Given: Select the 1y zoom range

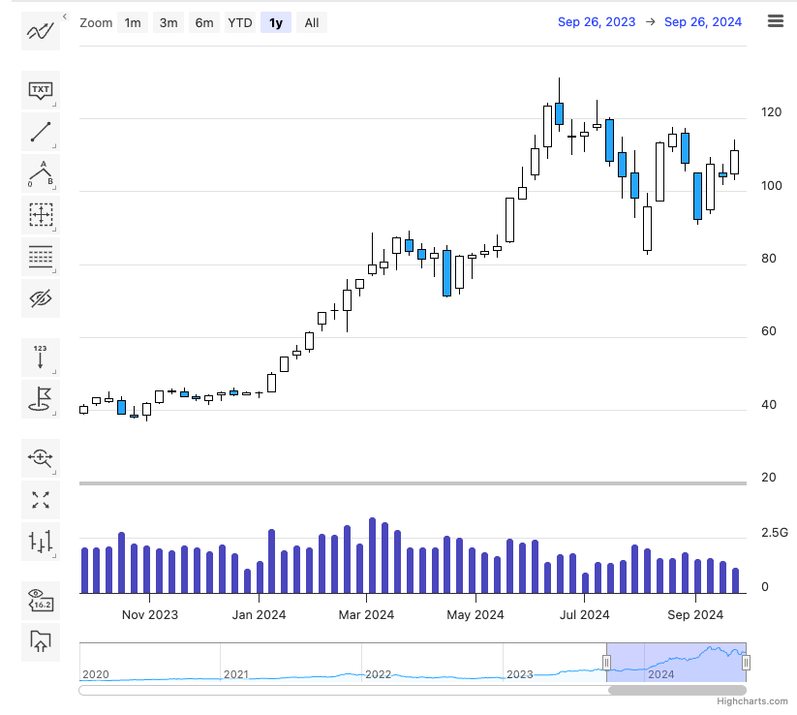Looking at the screenshot, I should tap(276, 23).
